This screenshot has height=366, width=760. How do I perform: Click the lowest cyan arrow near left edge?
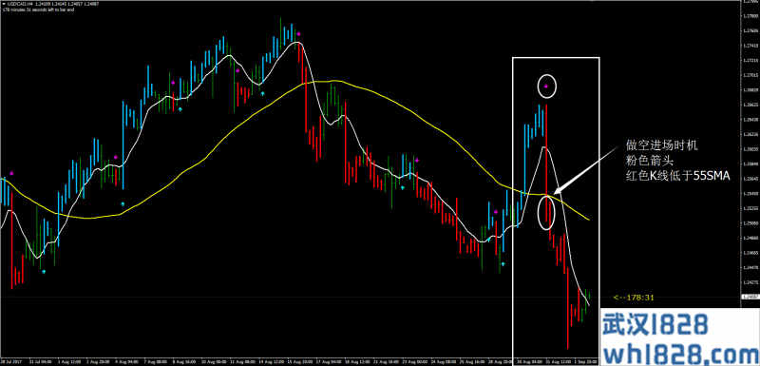coord(44,272)
